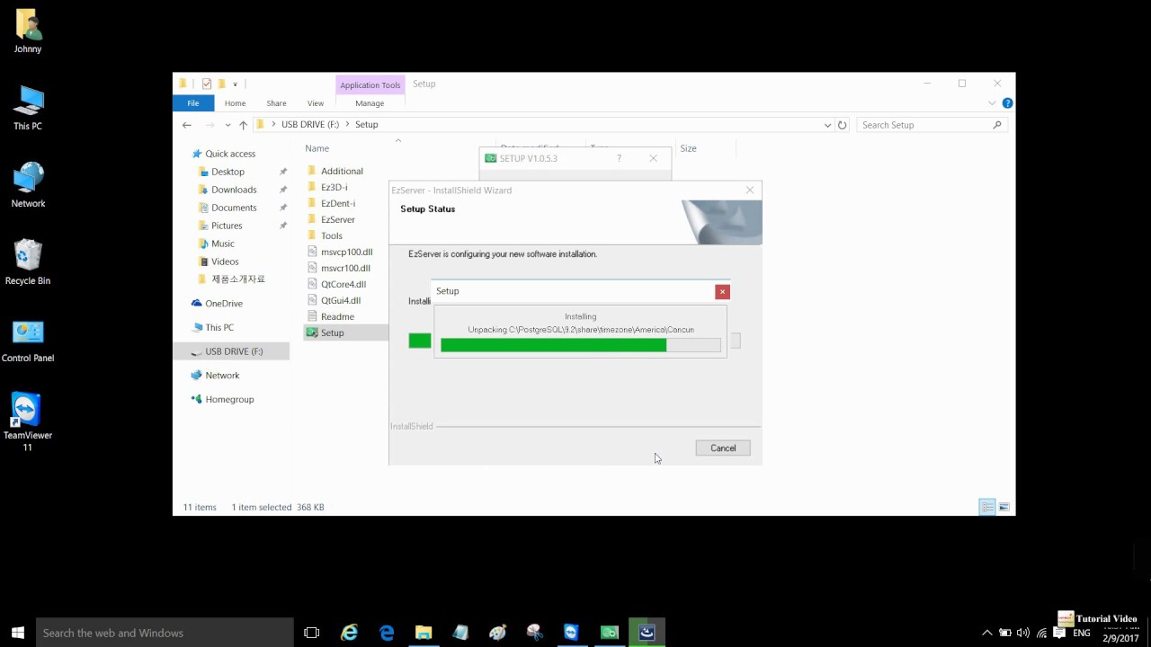Click the Application Tools tab header
The width and height of the screenshot is (1151, 647).
pos(370,84)
